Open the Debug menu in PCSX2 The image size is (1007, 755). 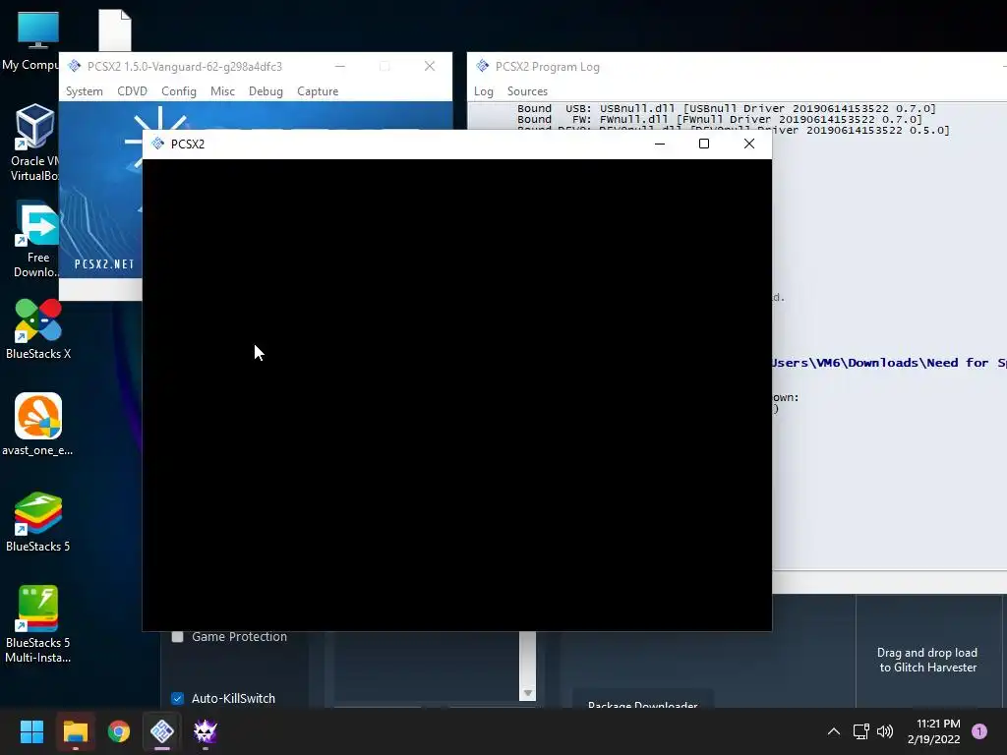click(x=266, y=91)
